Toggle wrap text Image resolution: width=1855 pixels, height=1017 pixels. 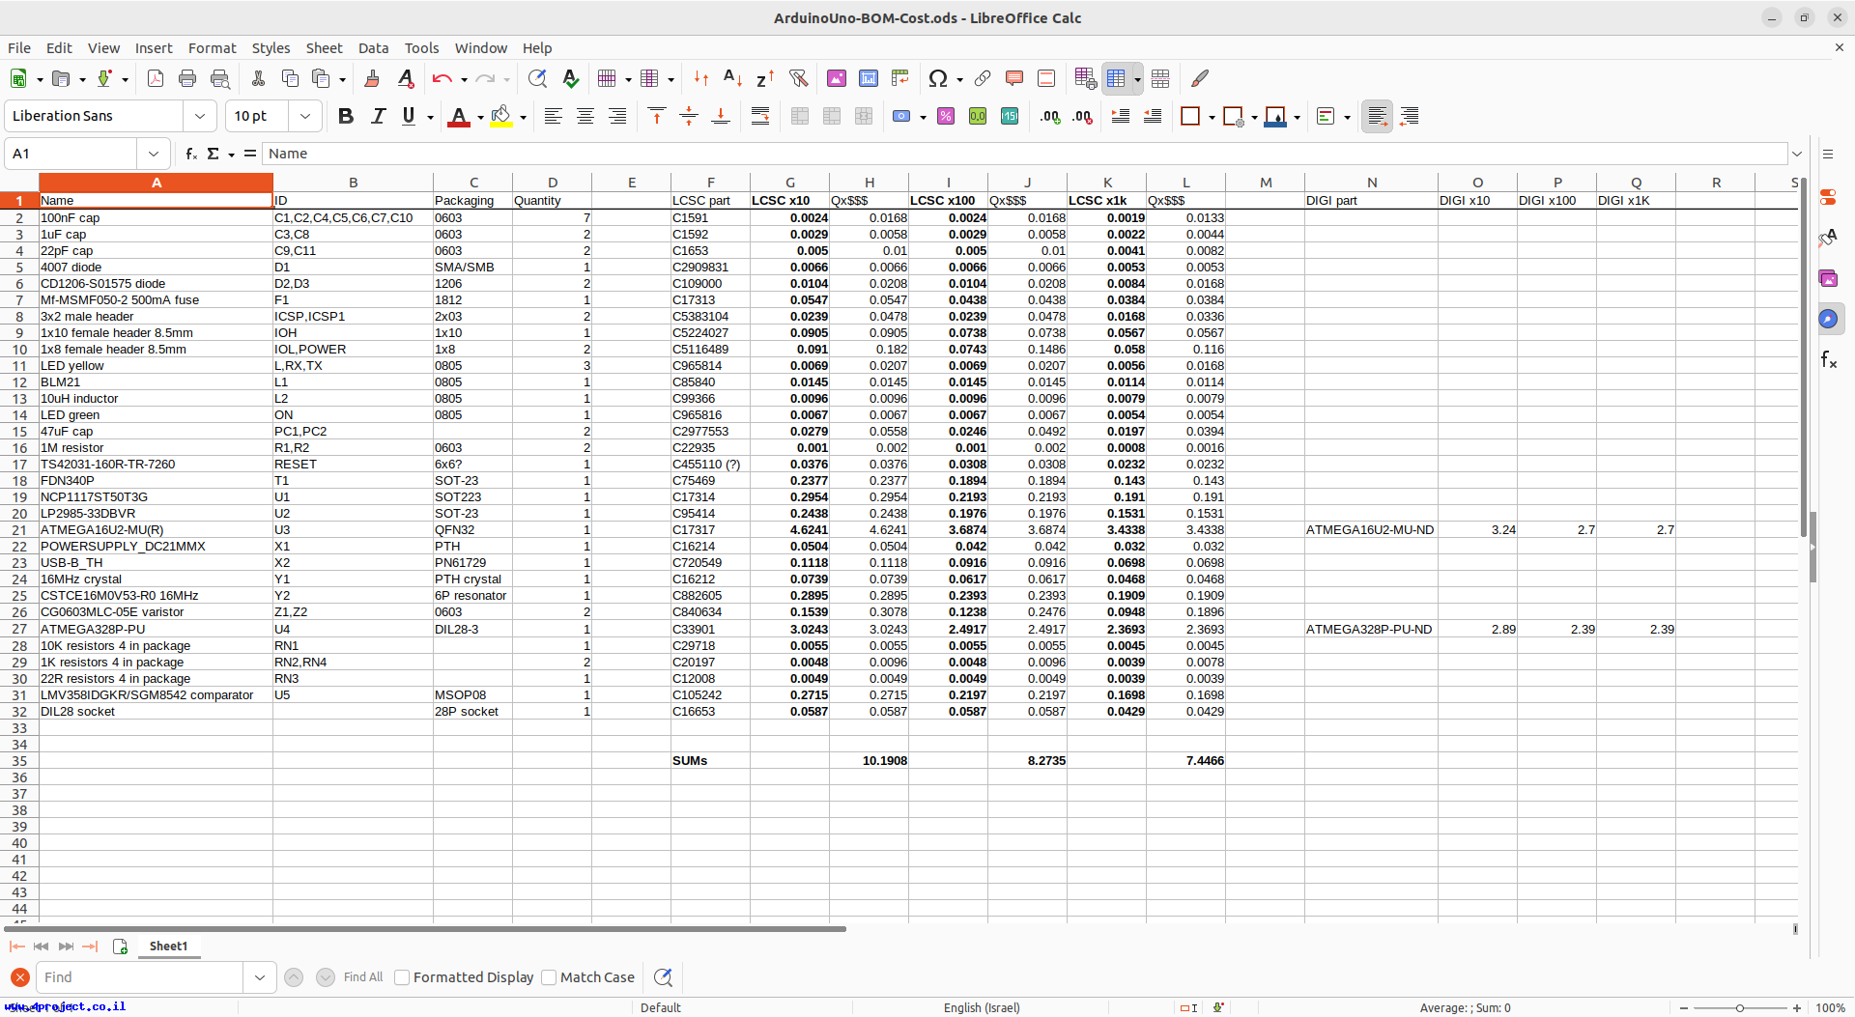point(760,116)
